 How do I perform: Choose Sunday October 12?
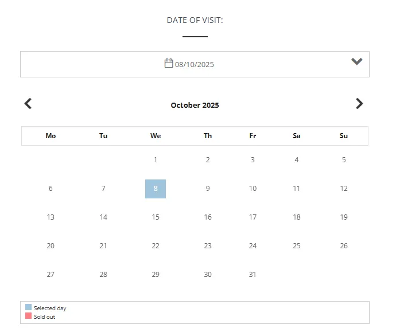tap(344, 189)
